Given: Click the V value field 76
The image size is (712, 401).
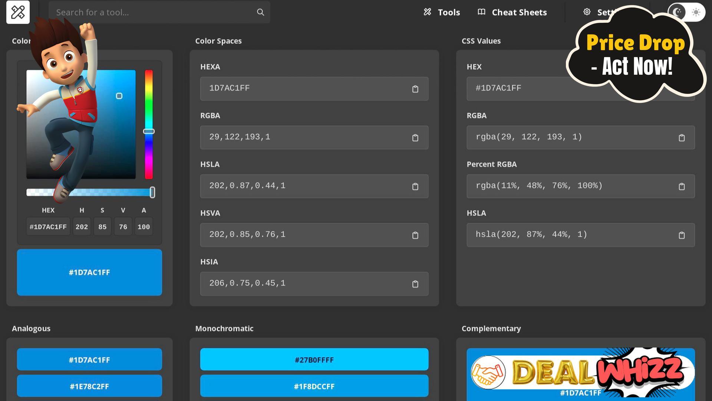Looking at the screenshot, I should 123,226.
